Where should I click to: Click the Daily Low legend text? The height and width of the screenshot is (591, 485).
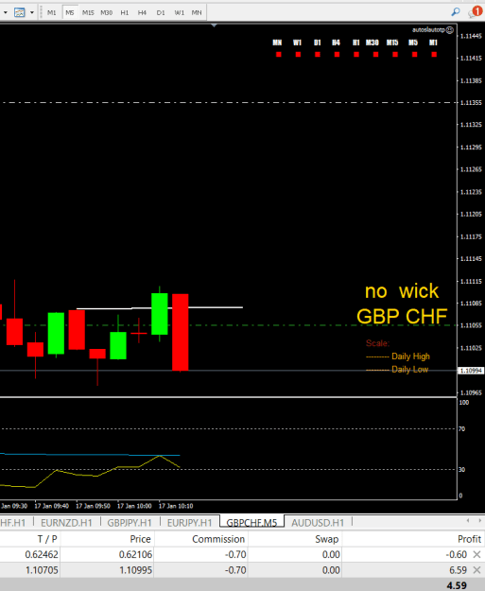pyautogui.click(x=409, y=370)
